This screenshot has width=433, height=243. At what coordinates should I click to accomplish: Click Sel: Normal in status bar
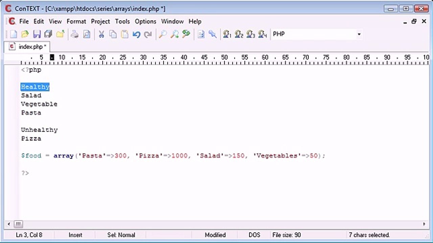pyautogui.click(x=121, y=235)
